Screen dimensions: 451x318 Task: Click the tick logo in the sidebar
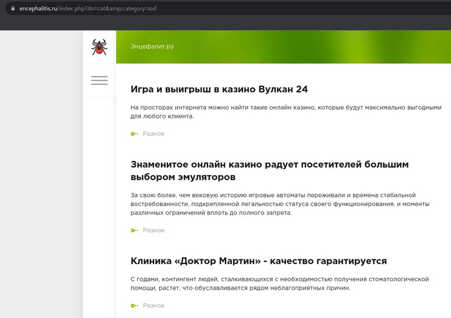[x=99, y=47]
